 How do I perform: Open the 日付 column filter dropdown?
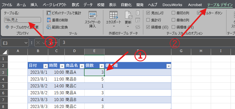(x=45, y=66)
